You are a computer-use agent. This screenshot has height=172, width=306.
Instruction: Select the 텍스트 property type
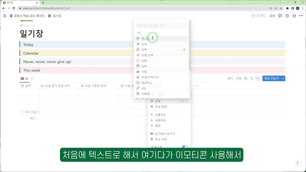[x=162, y=39]
